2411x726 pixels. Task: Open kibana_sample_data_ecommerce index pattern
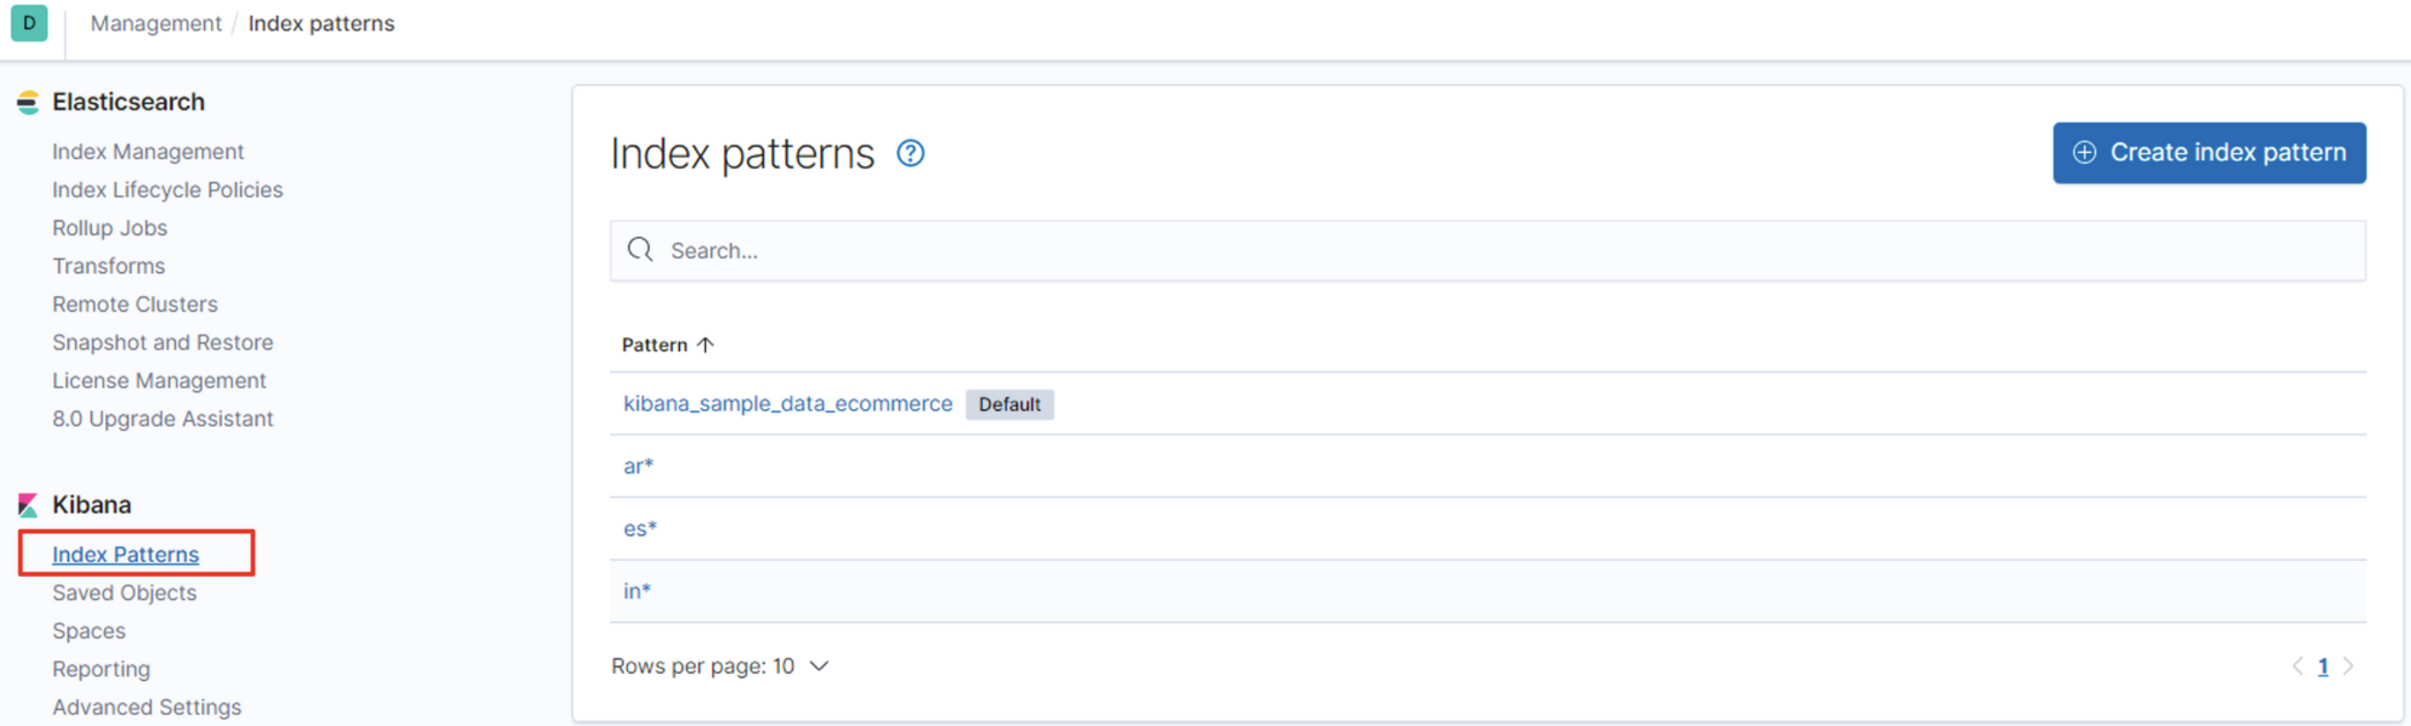[787, 405]
